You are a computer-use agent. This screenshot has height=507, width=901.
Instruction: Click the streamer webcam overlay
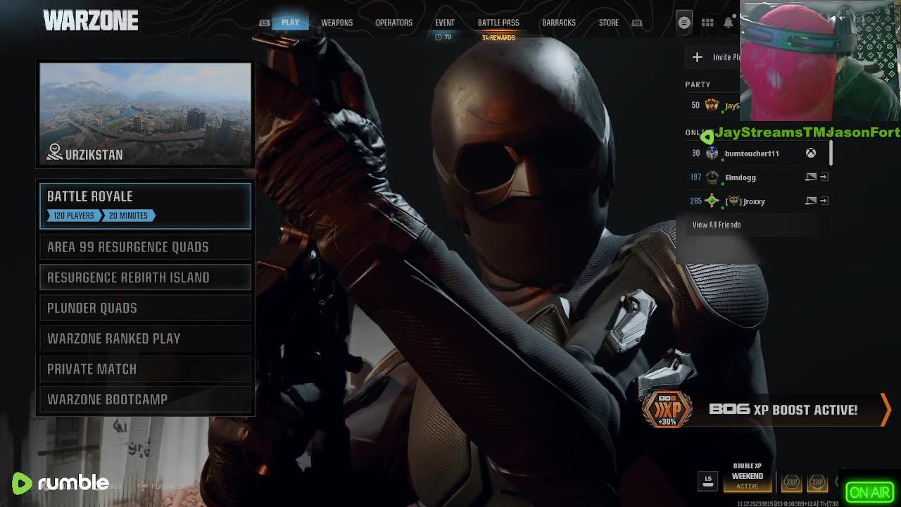(820, 61)
